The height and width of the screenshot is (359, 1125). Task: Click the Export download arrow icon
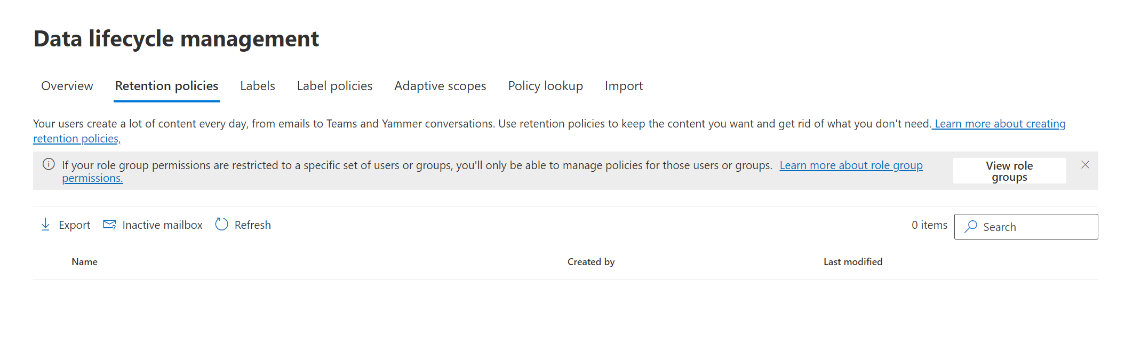click(46, 225)
